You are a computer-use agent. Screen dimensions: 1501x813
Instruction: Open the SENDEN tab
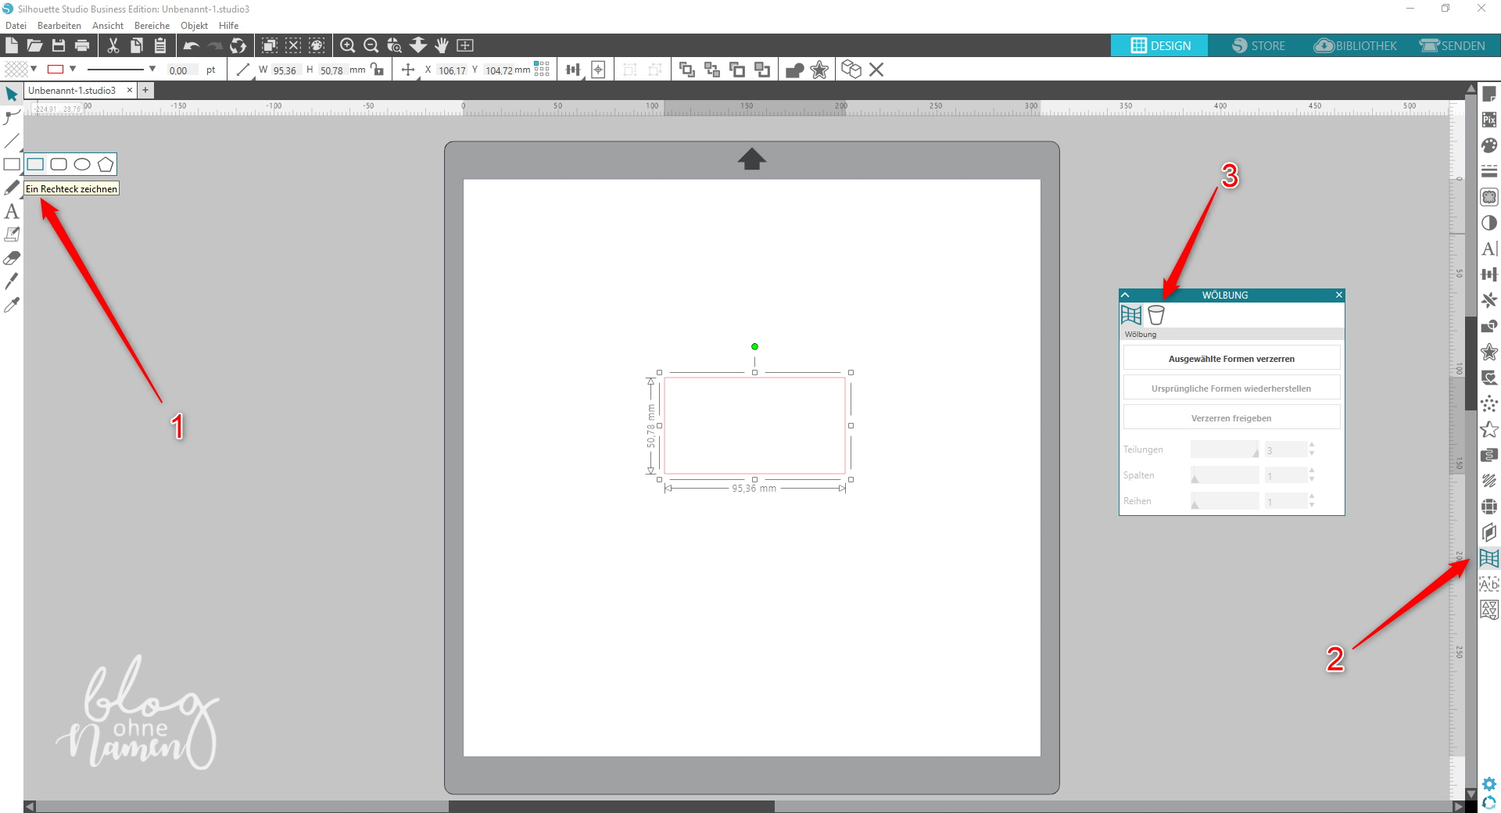coord(1453,45)
